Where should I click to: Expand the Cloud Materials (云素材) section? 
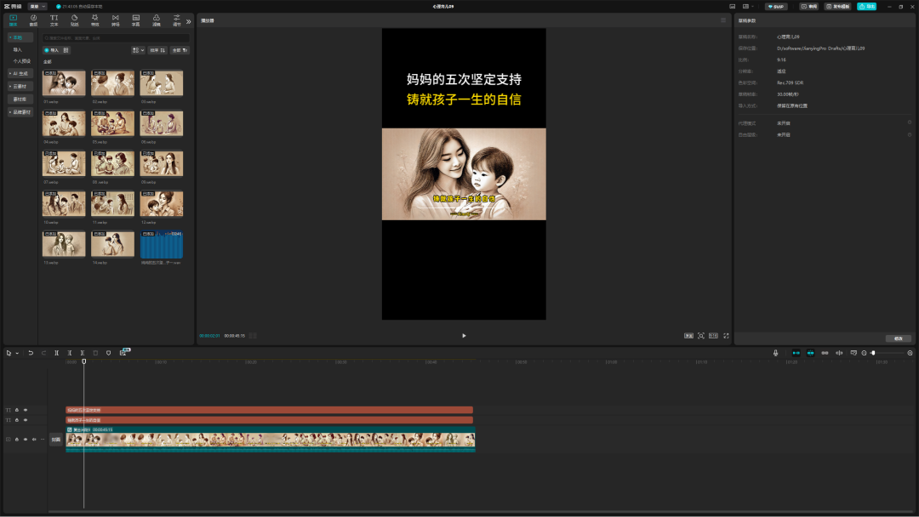point(20,86)
